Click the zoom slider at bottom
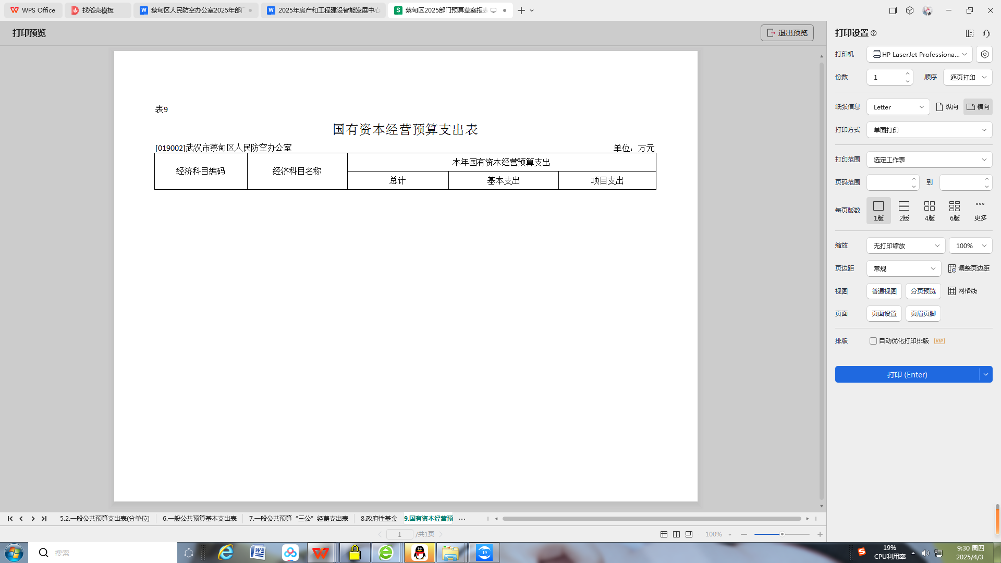This screenshot has width=1001, height=563. coord(782,534)
